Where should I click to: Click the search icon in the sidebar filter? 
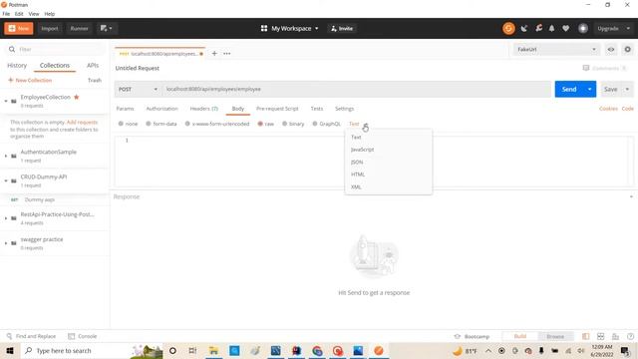pyautogui.click(x=12, y=49)
